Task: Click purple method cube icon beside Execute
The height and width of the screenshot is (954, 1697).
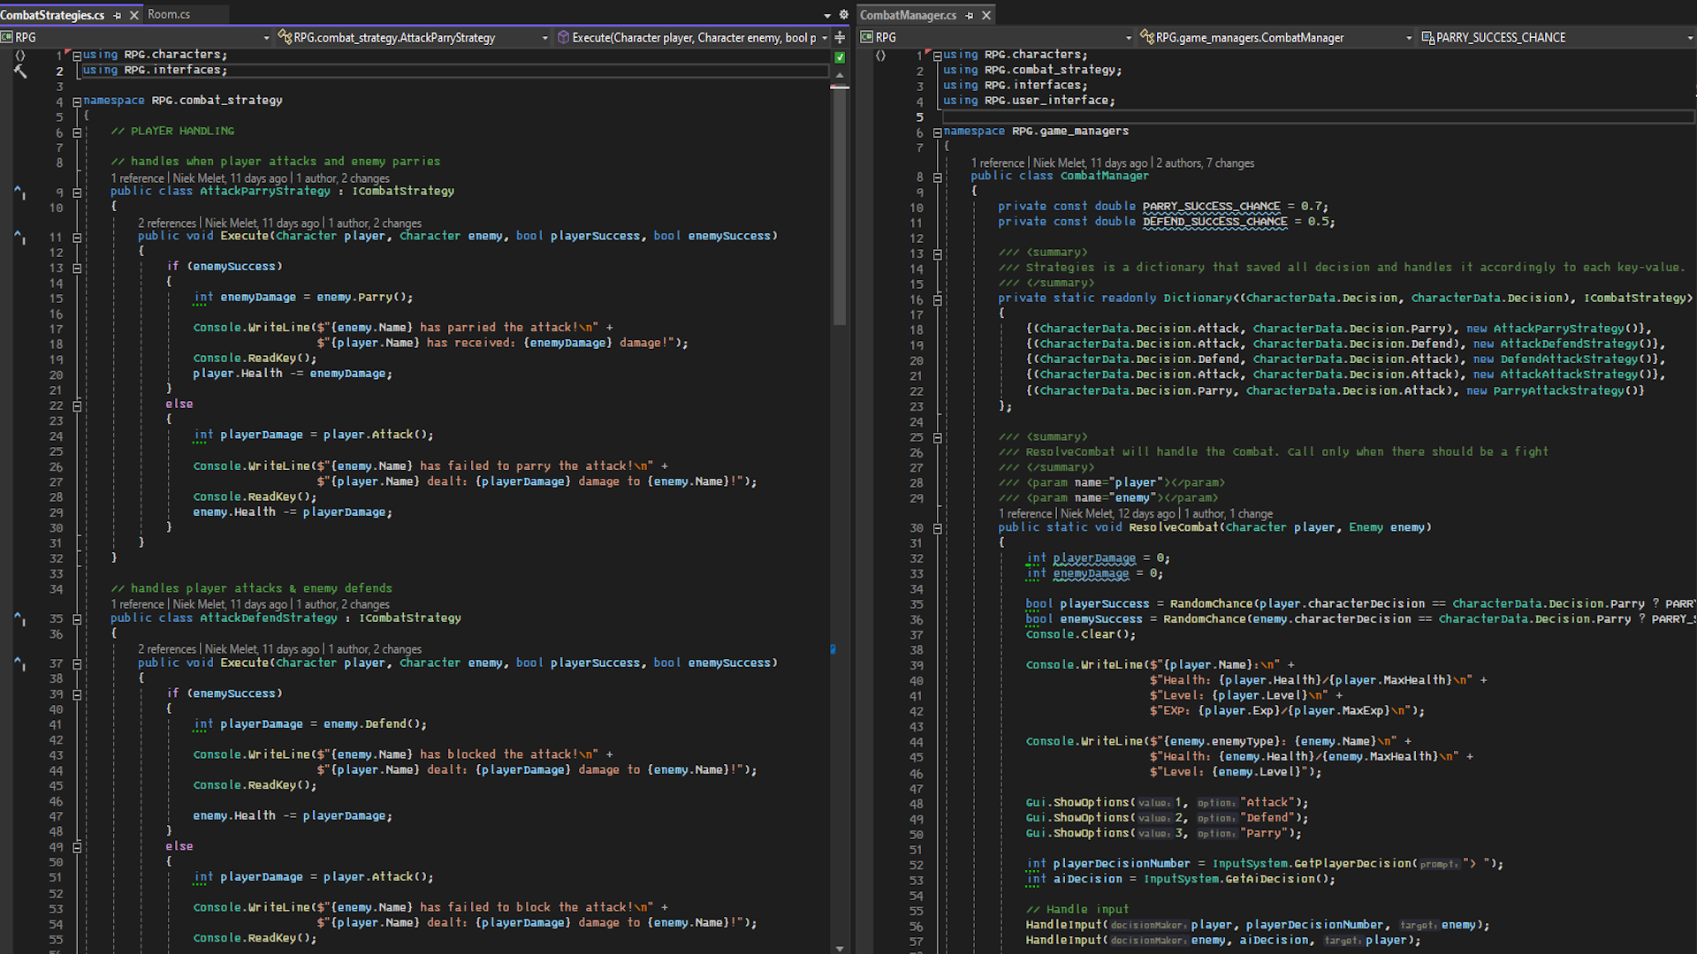Action: tap(563, 37)
